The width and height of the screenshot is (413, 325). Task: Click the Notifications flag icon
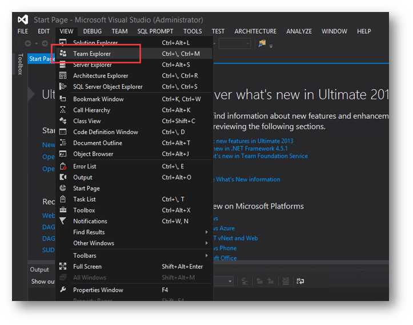click(x=63, y=221)
